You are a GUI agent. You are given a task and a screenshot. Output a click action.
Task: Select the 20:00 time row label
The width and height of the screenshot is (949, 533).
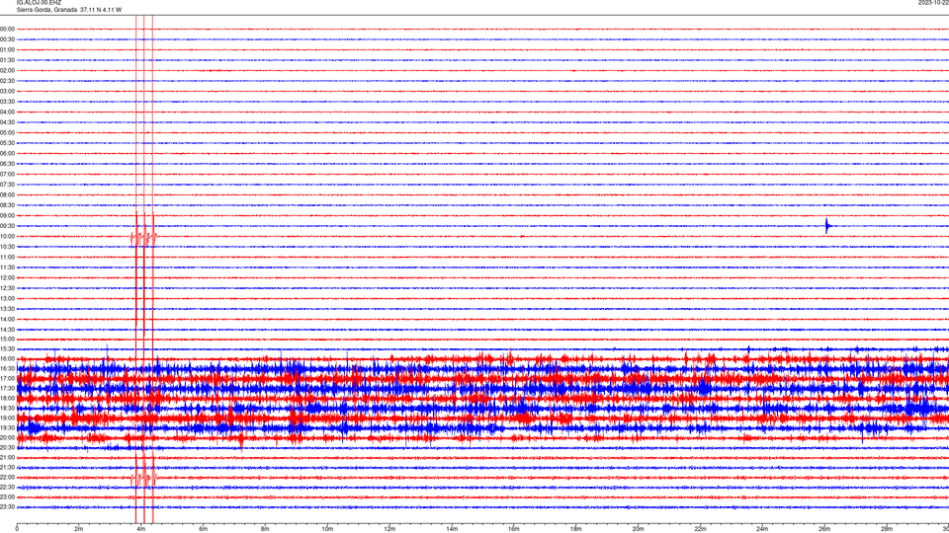7,438
